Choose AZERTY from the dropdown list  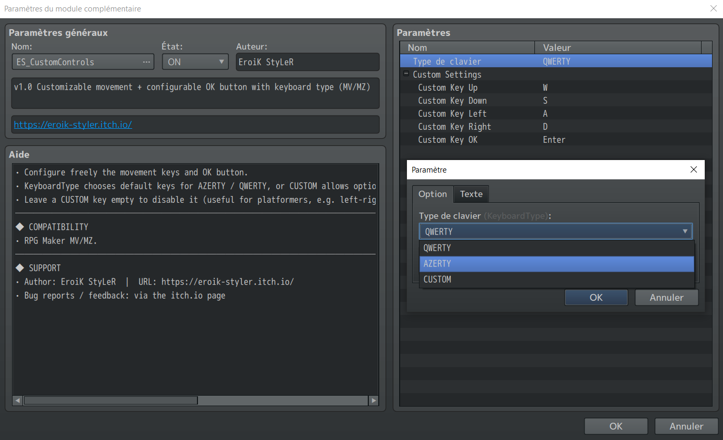(x=556, y=264)
